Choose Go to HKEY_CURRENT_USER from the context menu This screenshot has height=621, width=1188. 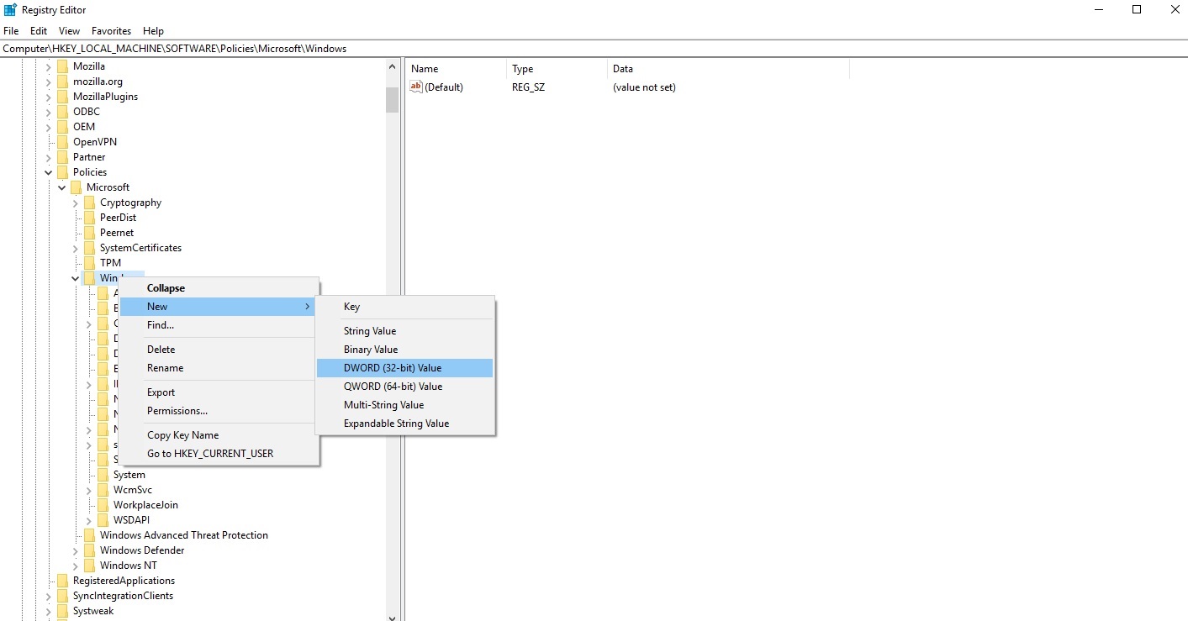click(209, 453)
